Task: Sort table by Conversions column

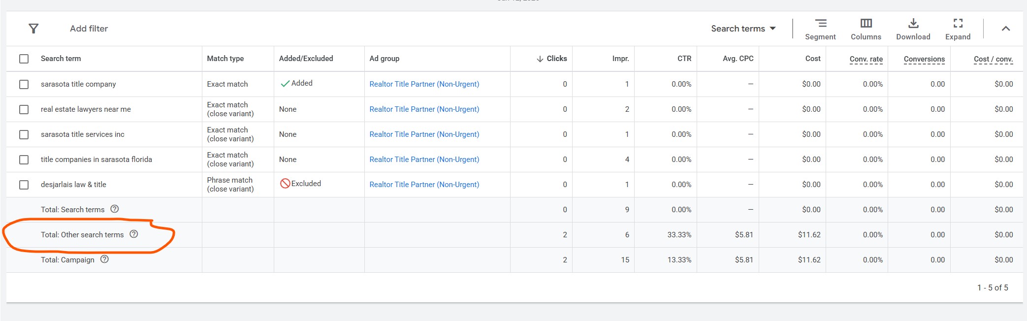Action: (x=924, y=59)
